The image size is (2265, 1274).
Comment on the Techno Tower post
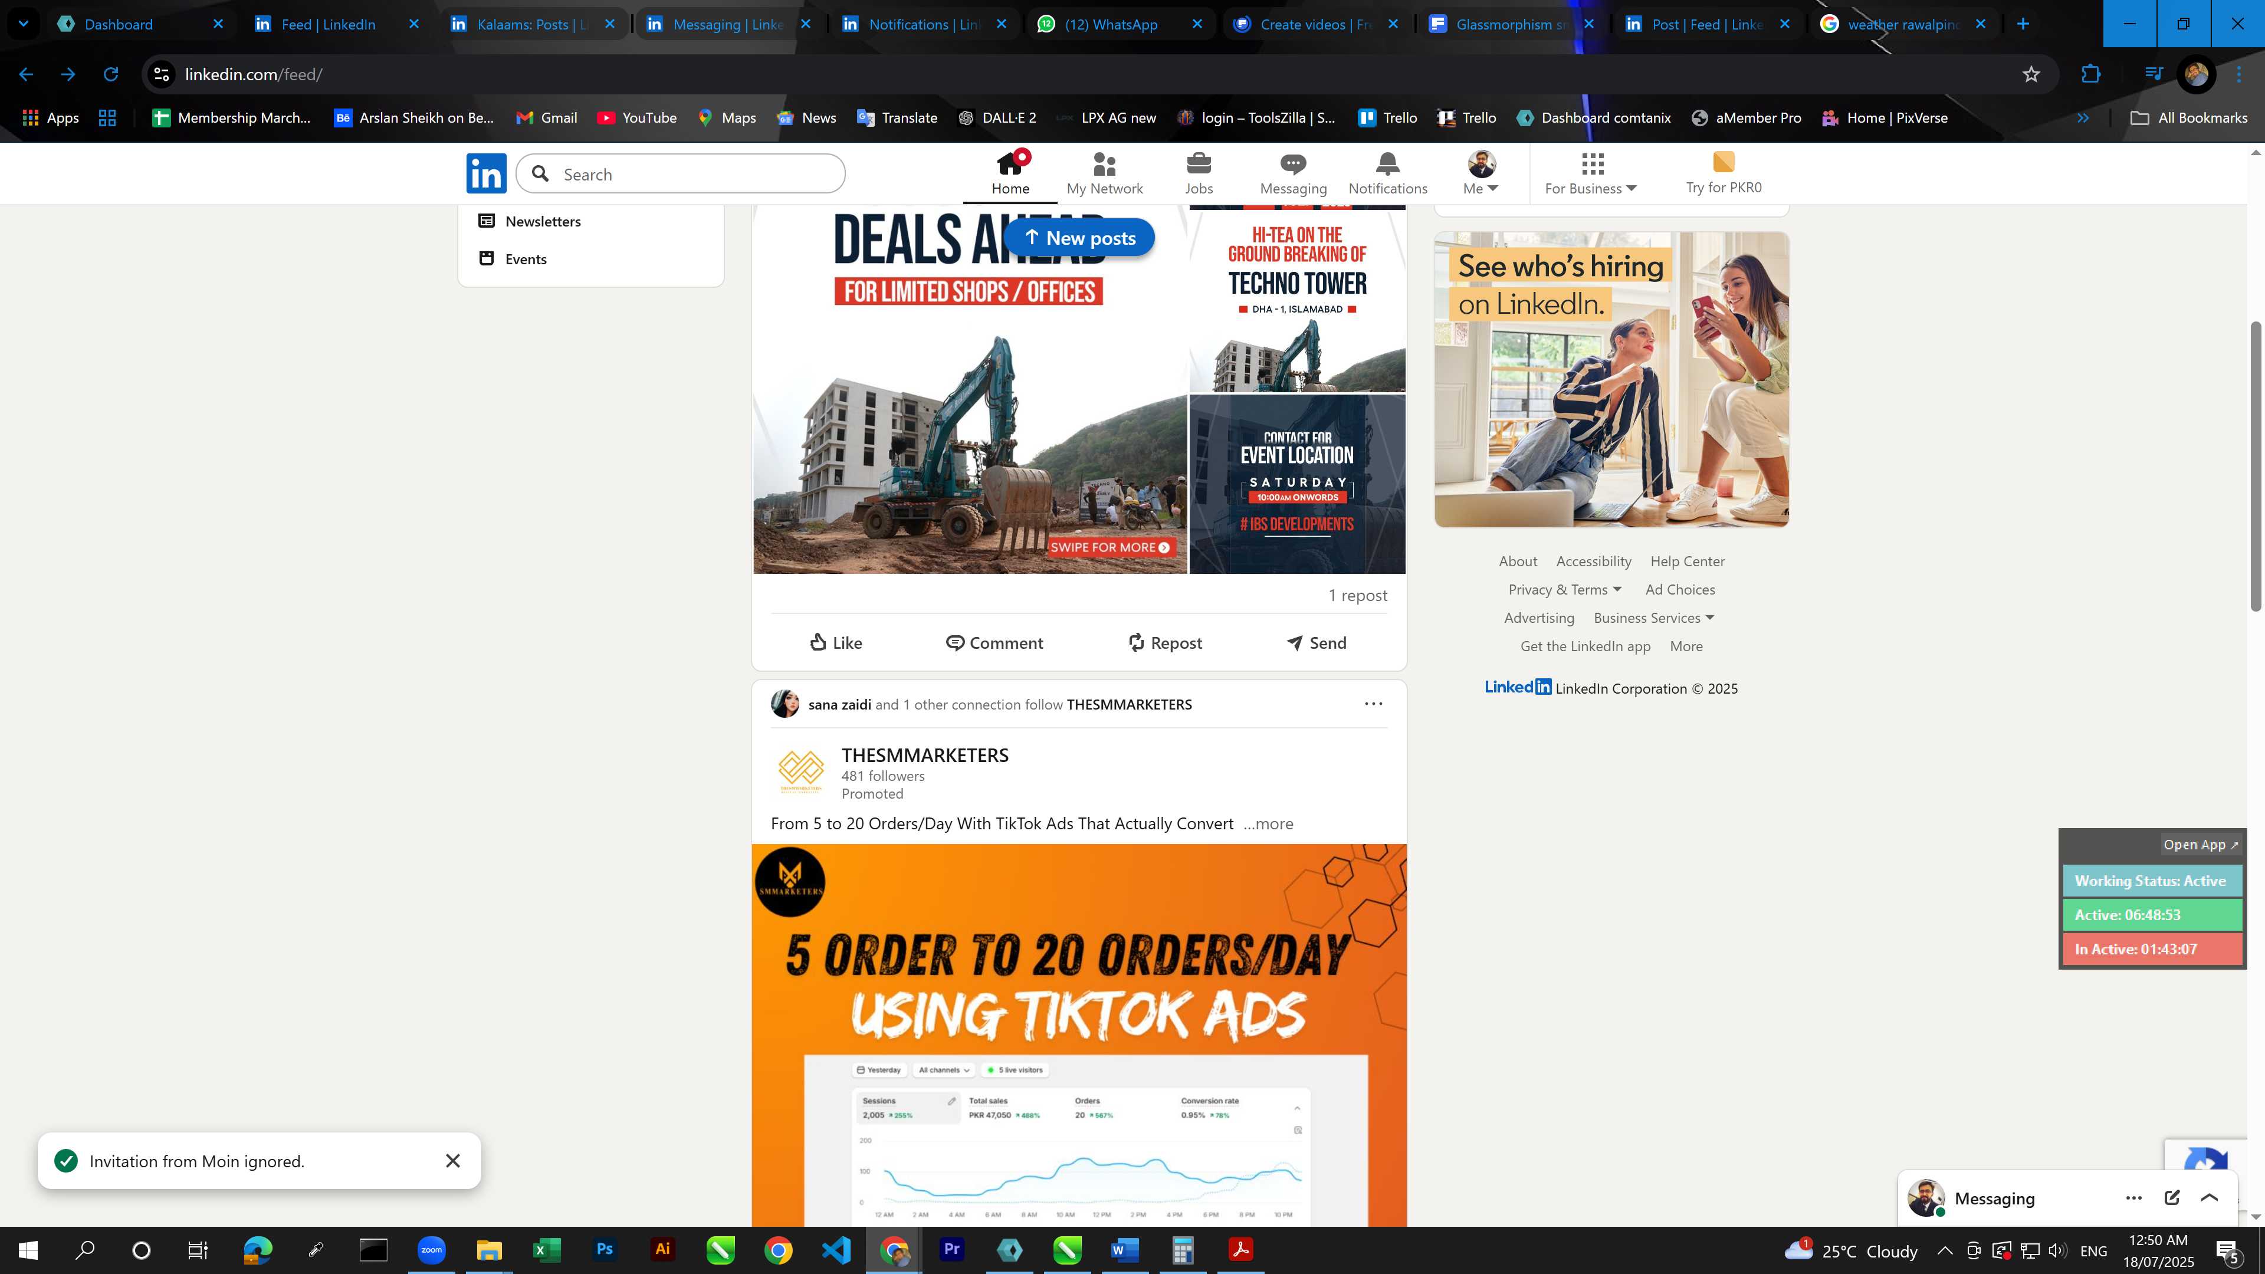(x=993, y=643)
